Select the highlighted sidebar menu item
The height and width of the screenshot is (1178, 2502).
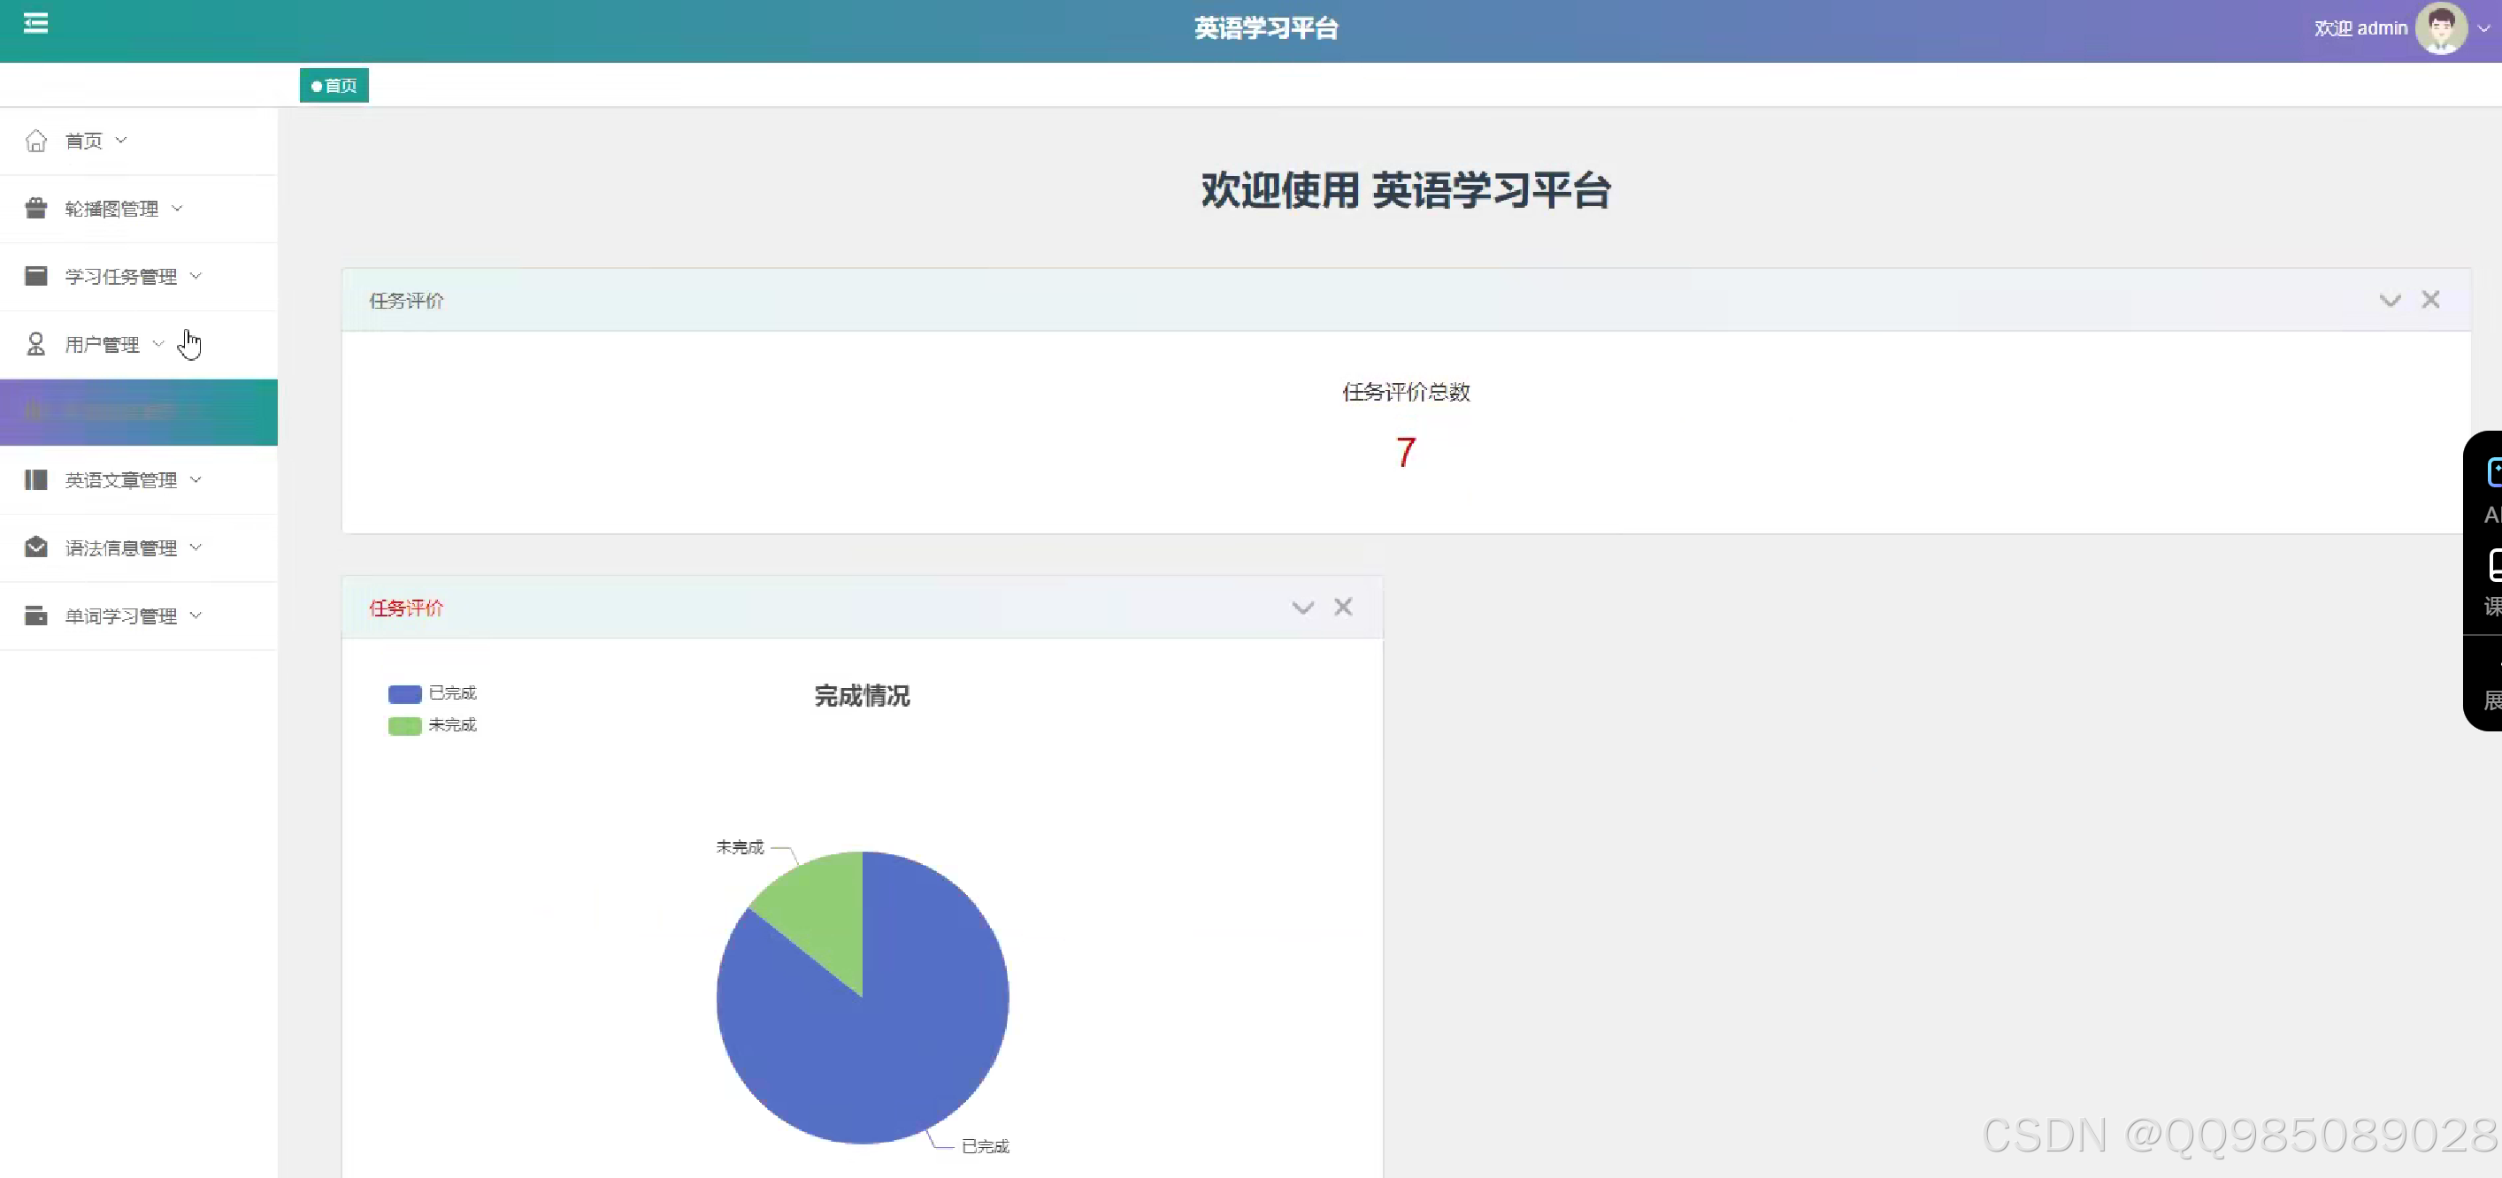click(139, 412)
